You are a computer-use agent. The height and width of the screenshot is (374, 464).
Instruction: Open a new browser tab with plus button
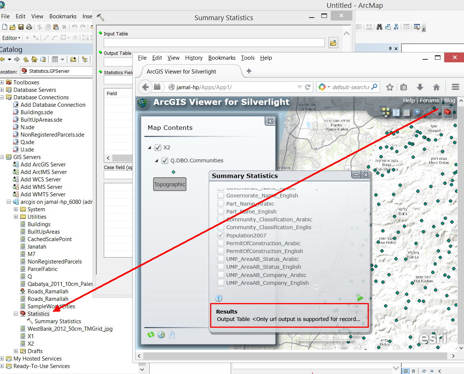tap(249, 71)
